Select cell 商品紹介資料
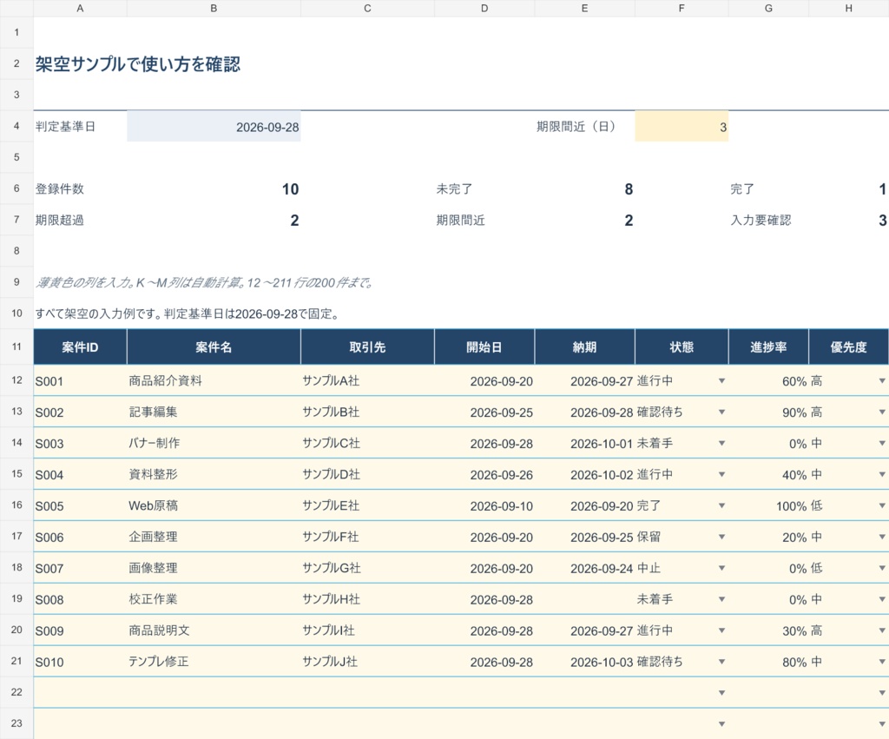889x739 pixels. (214, 380)
